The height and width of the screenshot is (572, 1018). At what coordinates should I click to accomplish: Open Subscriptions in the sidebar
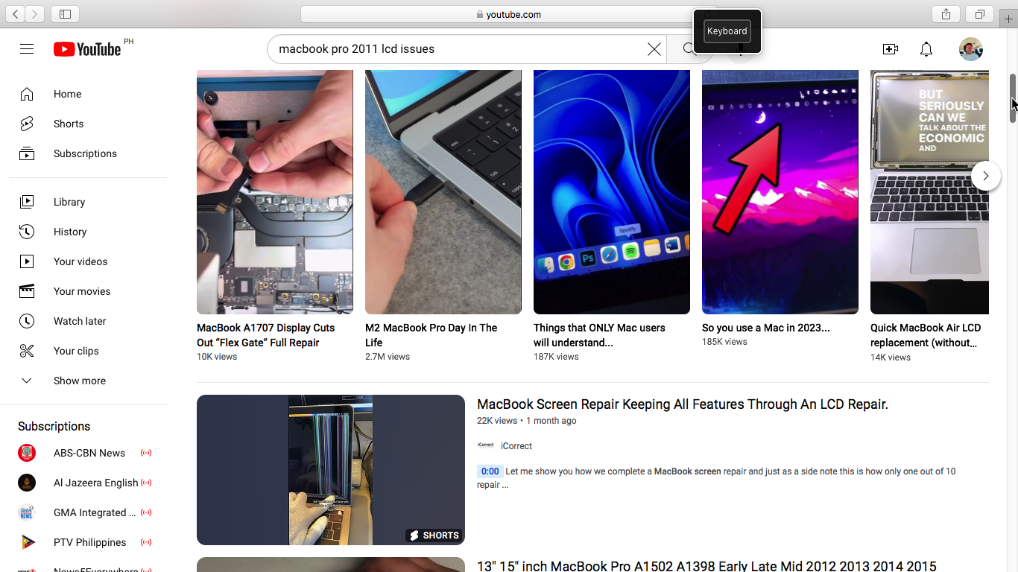pyautogui.click(x=88, y=153)
